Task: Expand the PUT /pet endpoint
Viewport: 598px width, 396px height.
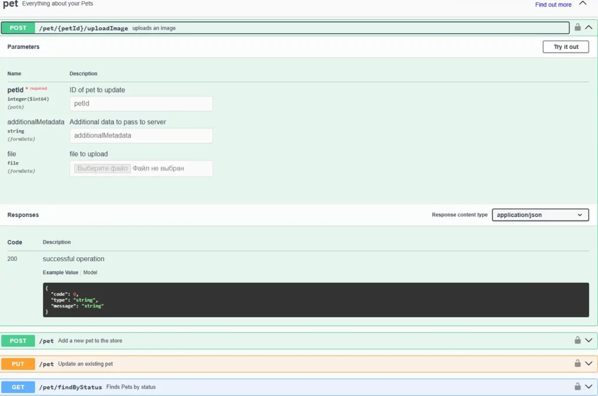Action: [x=589, y=363]
